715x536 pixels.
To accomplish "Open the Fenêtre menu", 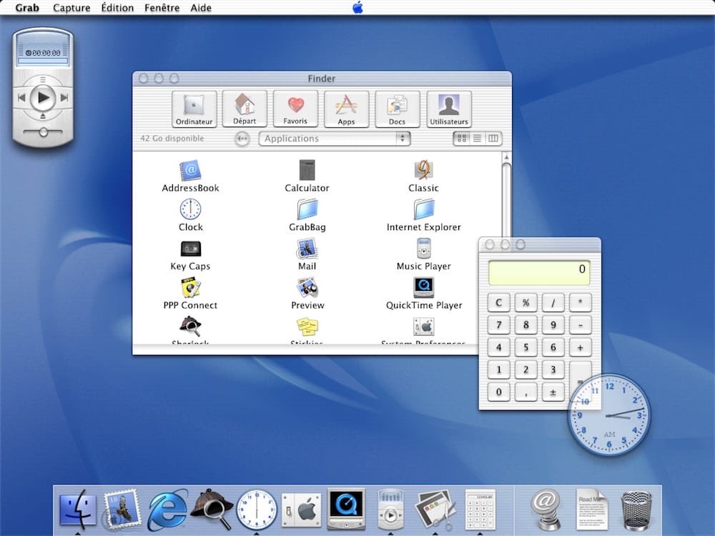I will pyautogui.click(x=162, y=8).
